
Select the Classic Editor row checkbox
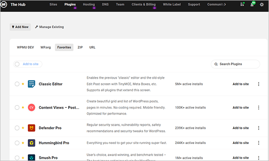tap(17, 84)
